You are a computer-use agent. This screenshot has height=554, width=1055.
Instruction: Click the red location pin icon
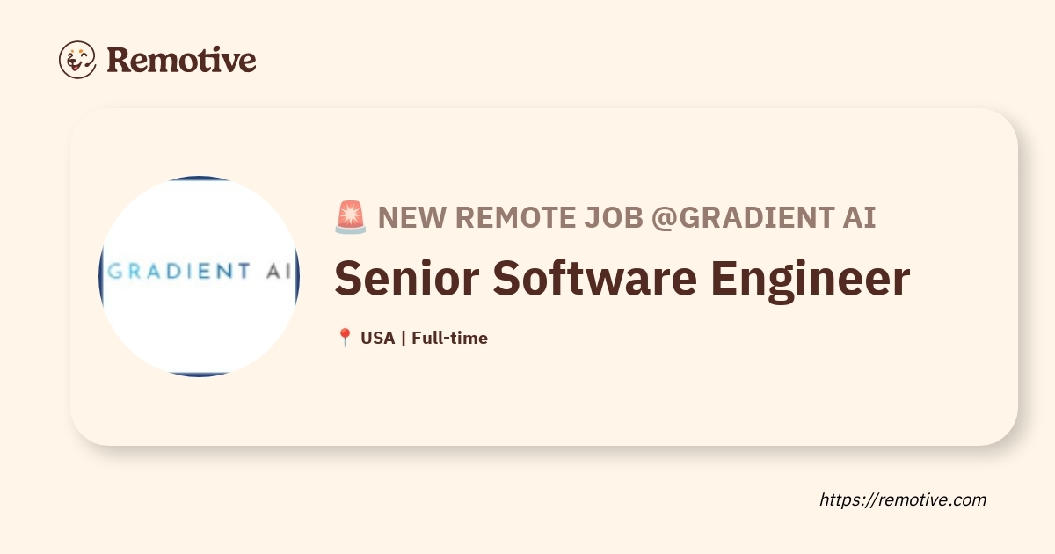[345, 338]
